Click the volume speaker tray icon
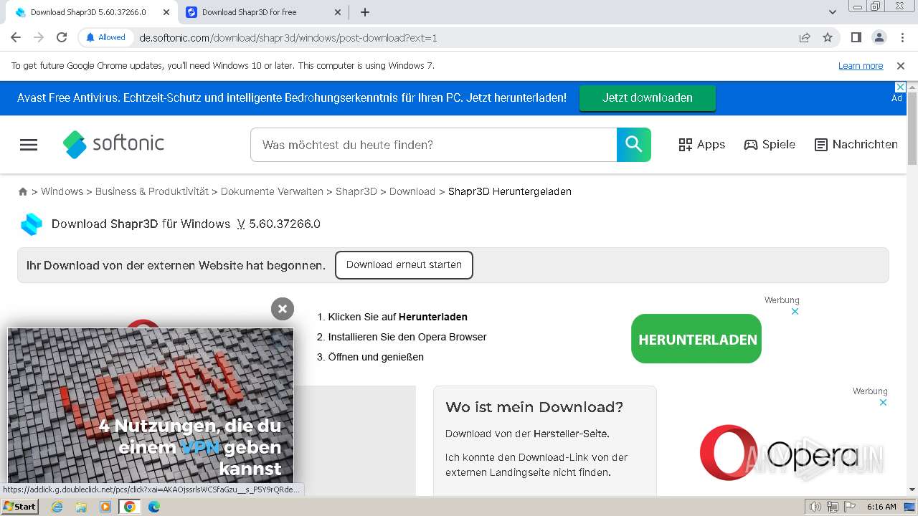Image resolution: width=918 pixels, height=516 pixels. point(815,507)
